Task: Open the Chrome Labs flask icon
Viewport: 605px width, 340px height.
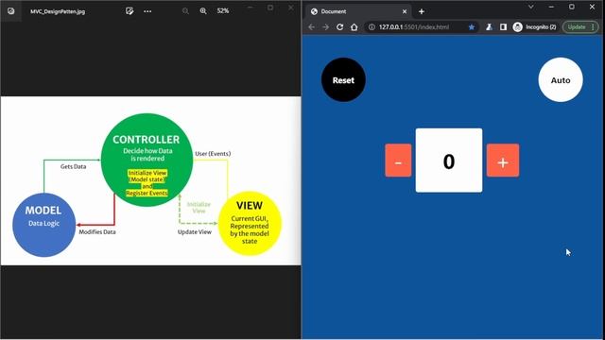Action: coord(489,27)
